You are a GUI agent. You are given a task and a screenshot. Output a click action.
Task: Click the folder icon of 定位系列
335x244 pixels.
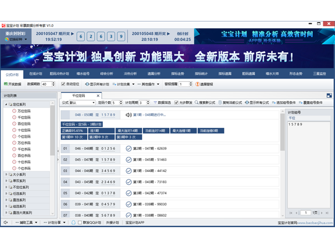click(x=10, y=105)
